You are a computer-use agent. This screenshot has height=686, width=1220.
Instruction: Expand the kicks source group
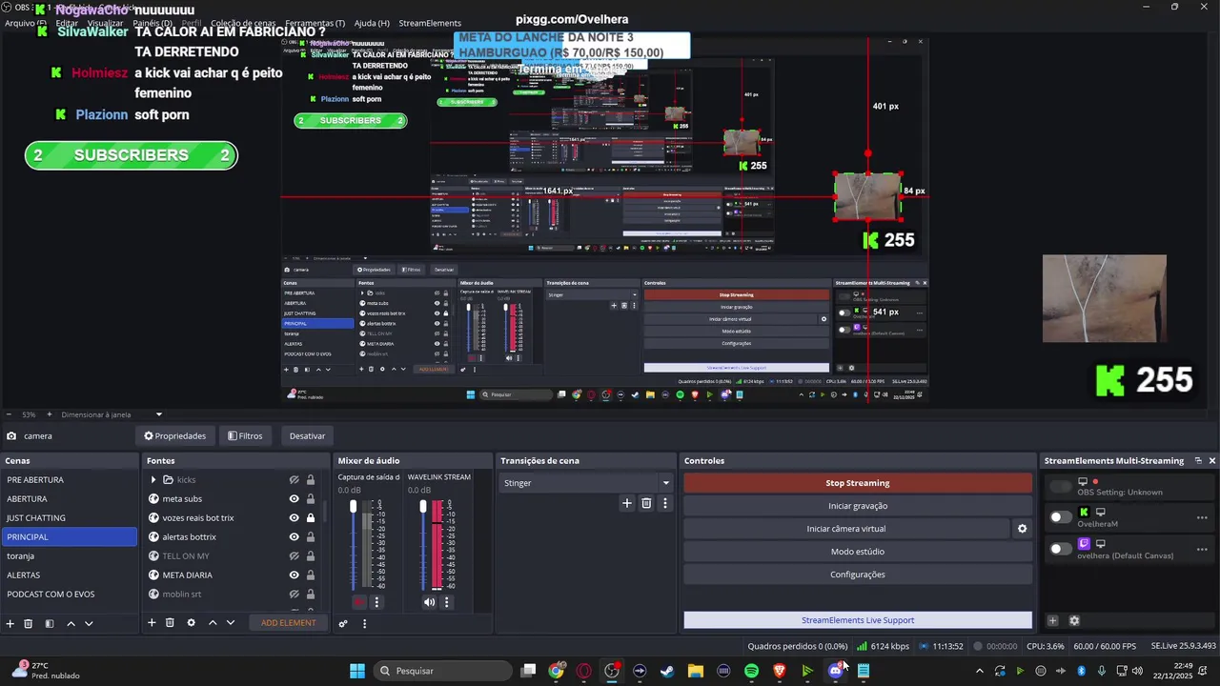click(x=153, y=479)
